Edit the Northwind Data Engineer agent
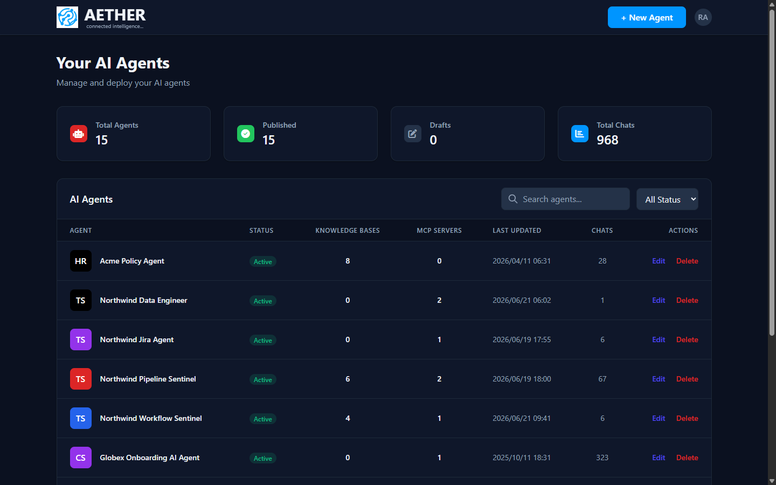The width and height of the screenshot is (776, 485). click(x=659, y=300)
